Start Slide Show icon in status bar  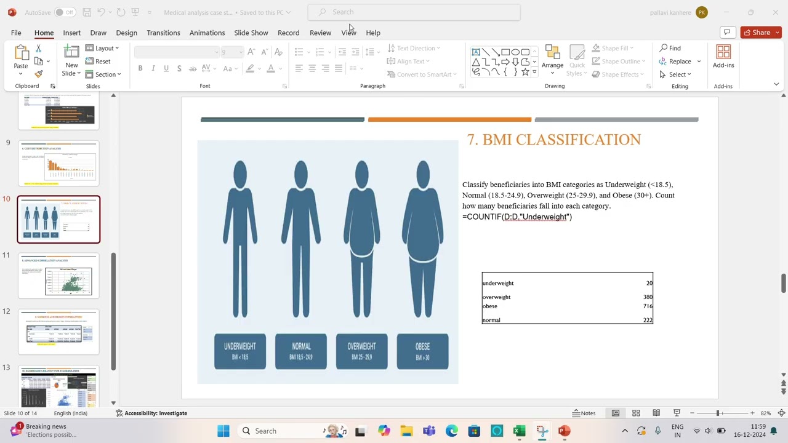click(x=677, y=413)
